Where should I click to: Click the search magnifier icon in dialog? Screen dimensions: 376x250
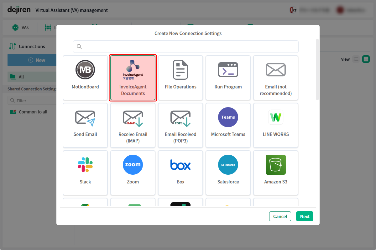[x=79, y=47]
